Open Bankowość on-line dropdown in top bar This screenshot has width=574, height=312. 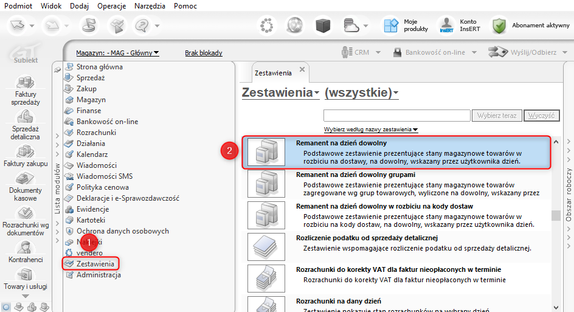click(x=435, y=52)
